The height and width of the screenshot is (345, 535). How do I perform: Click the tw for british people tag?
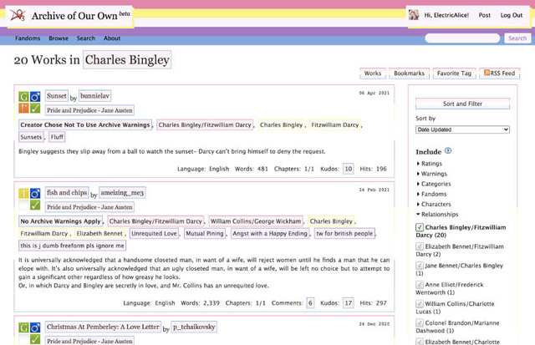tap(344, 234)
